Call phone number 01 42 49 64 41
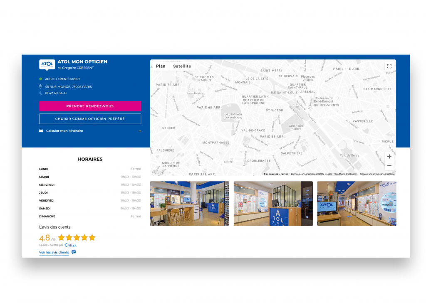This screenshot has width=426, height=305. pos(56,93)
